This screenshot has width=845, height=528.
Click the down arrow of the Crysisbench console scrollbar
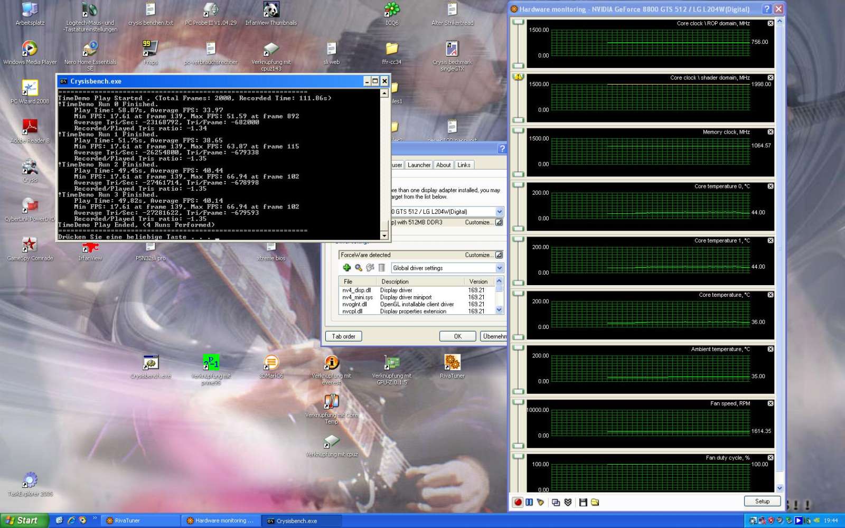[x=384, y=235]
